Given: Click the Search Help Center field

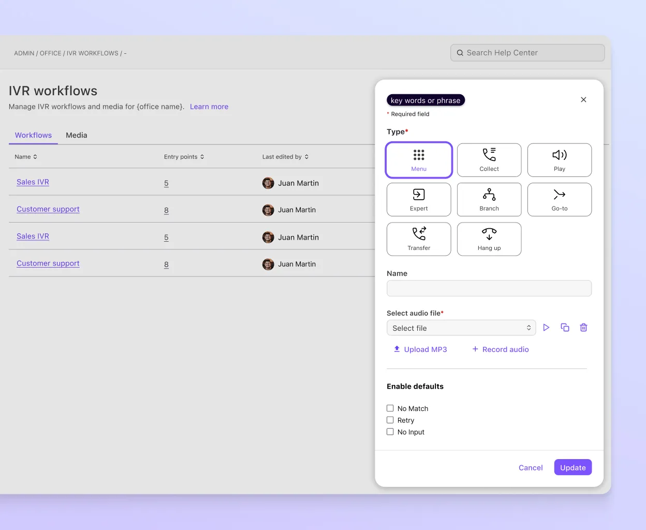Looking at the screenshot, I should click(527, 53).
